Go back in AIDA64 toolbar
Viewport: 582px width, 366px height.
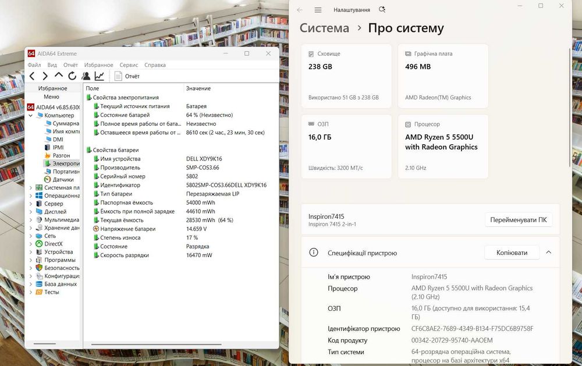click(x=32, y=76)
